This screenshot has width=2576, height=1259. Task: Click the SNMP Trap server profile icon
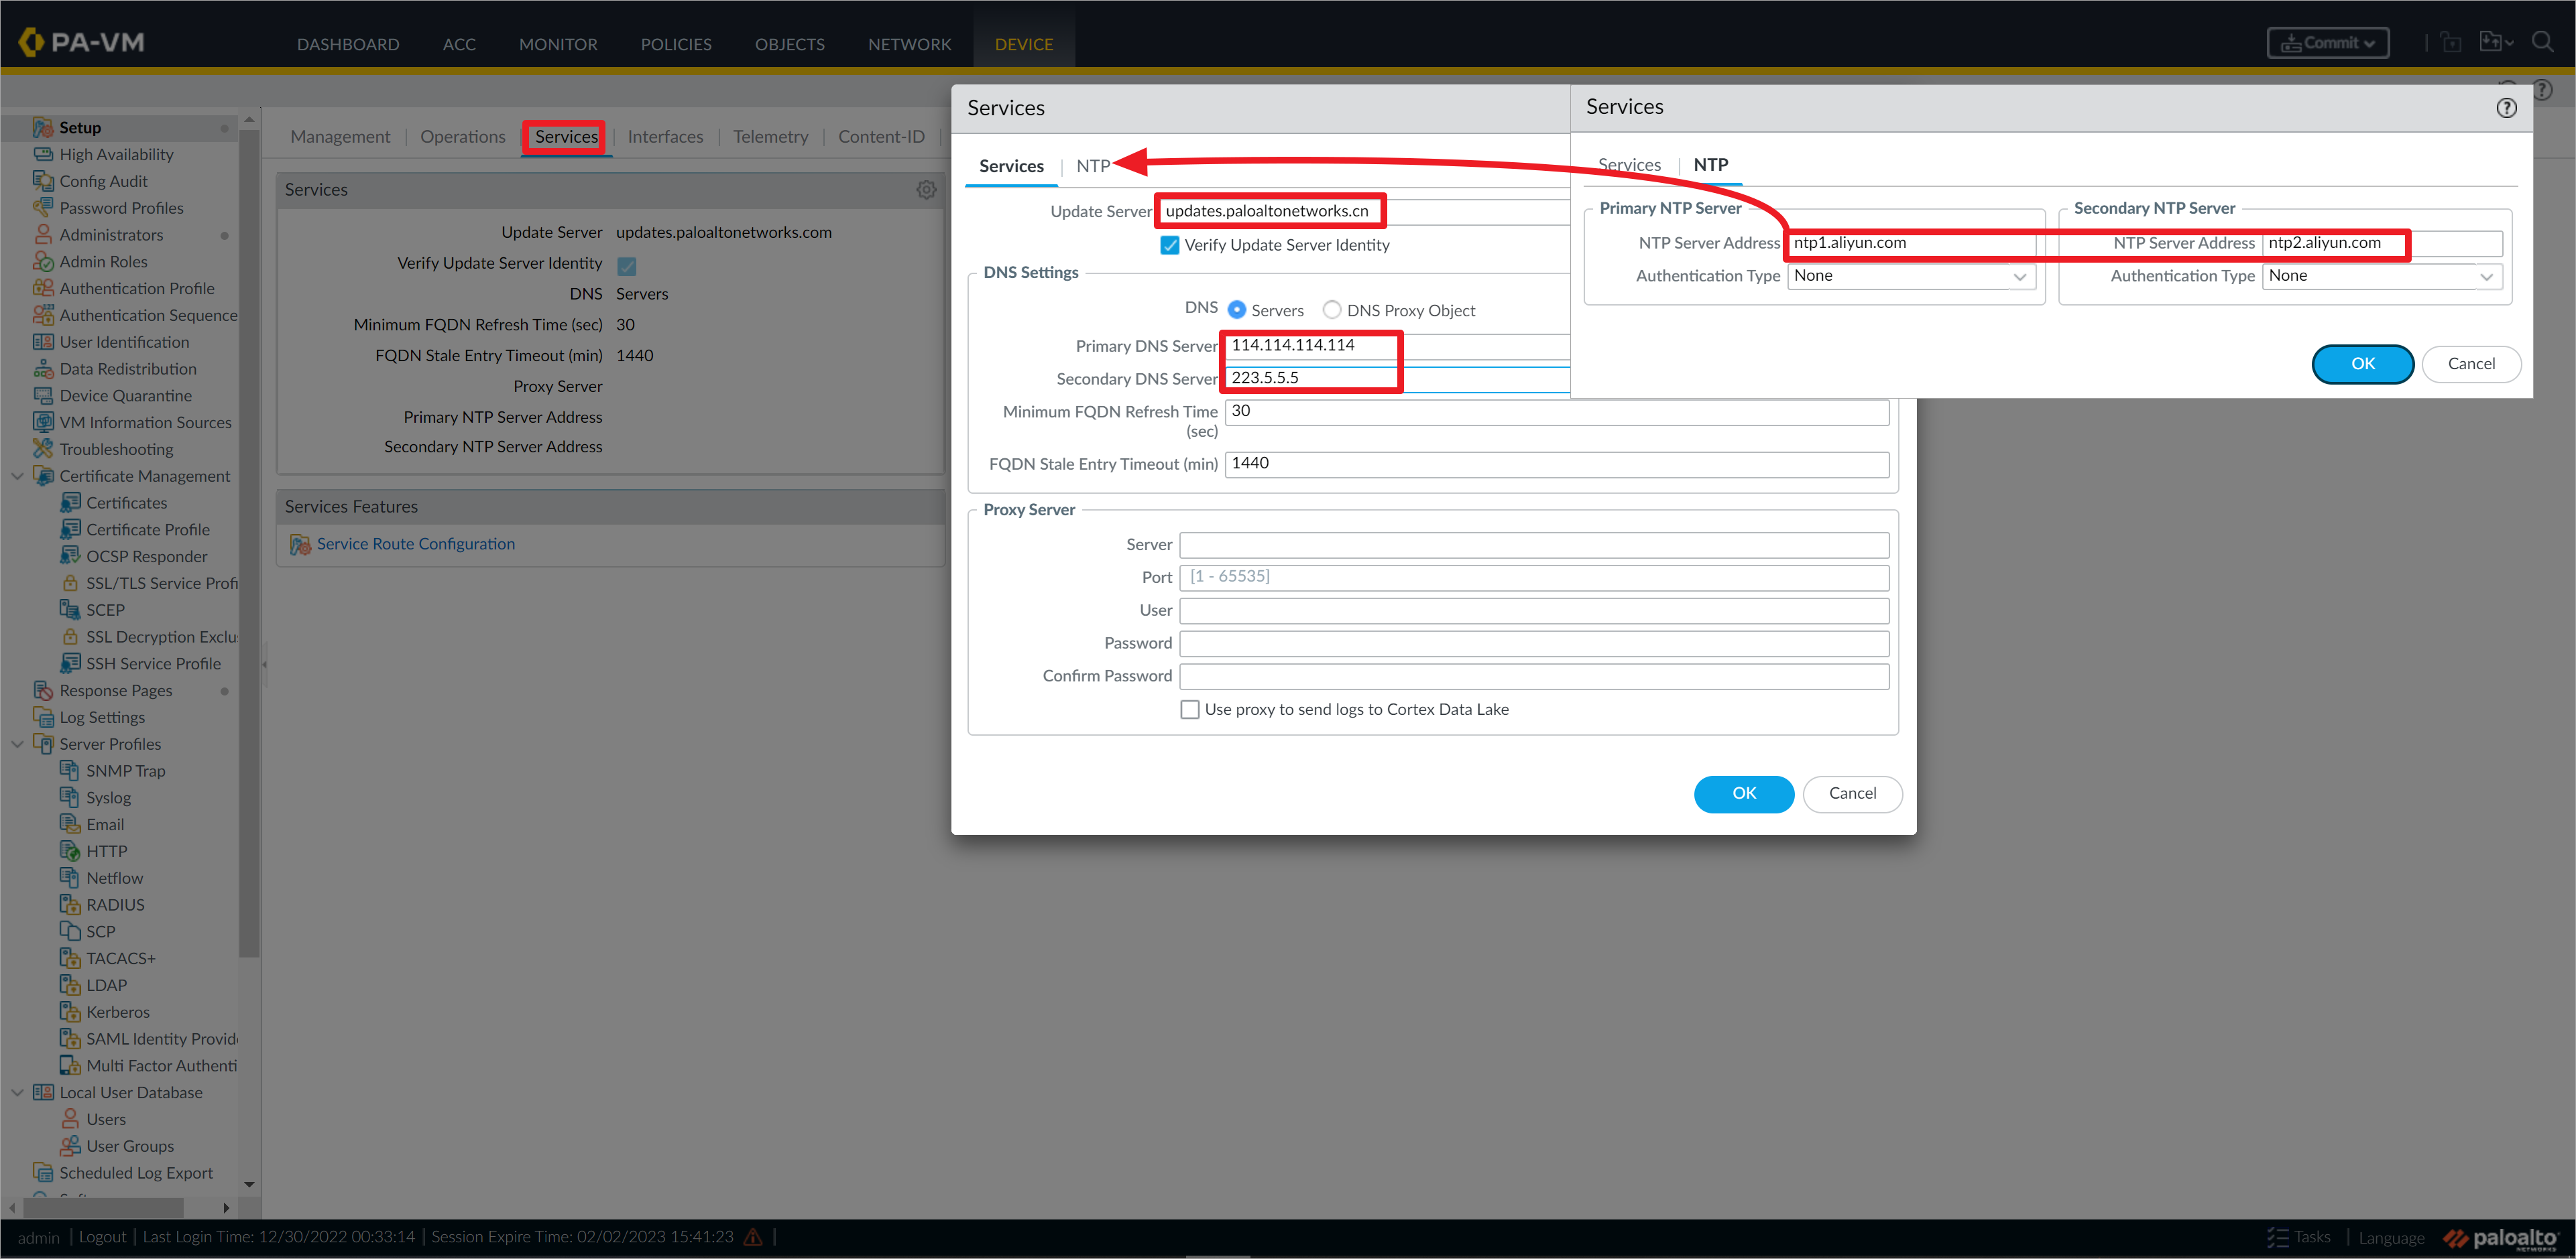[67, 770]
